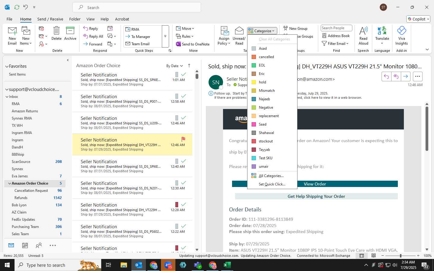
Task: Open the View tab
Action: [x=90, y=19]
